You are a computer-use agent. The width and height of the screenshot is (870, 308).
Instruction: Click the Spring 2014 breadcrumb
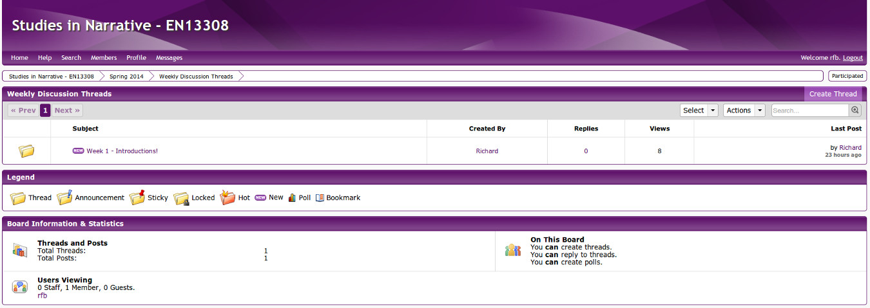126,77
